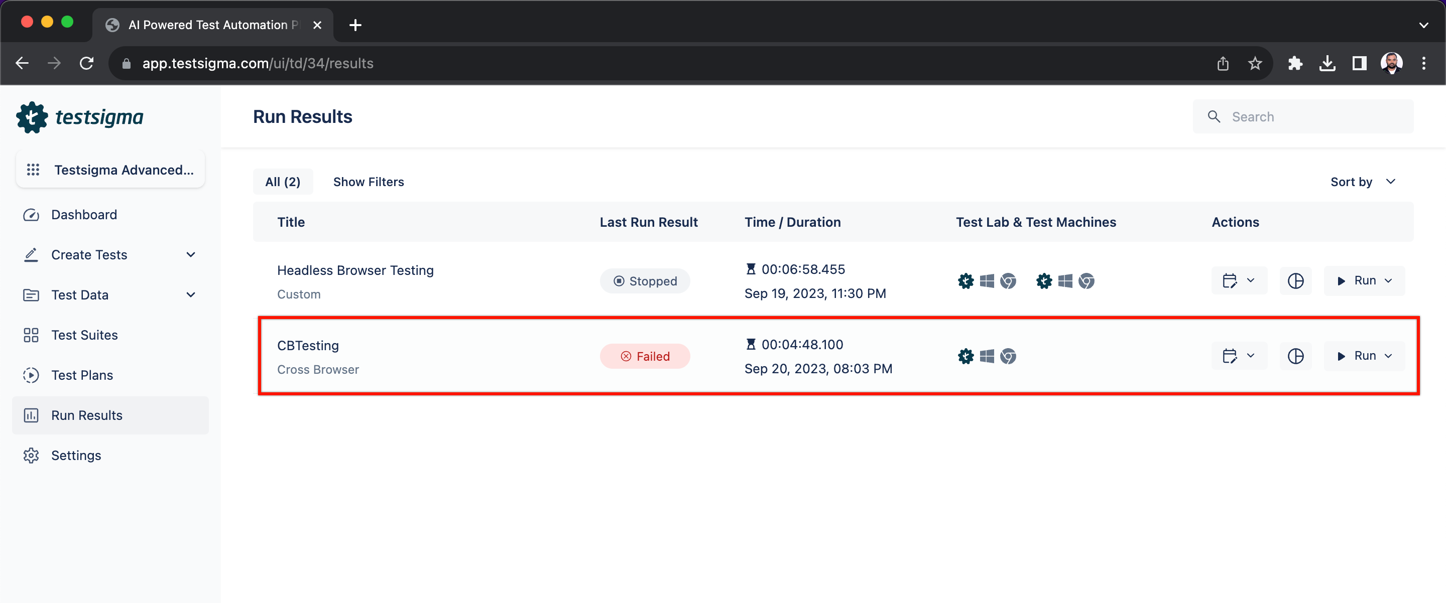Click the Windows icon in CBTesting row
Screen dimensions: 1446x603
987,356
